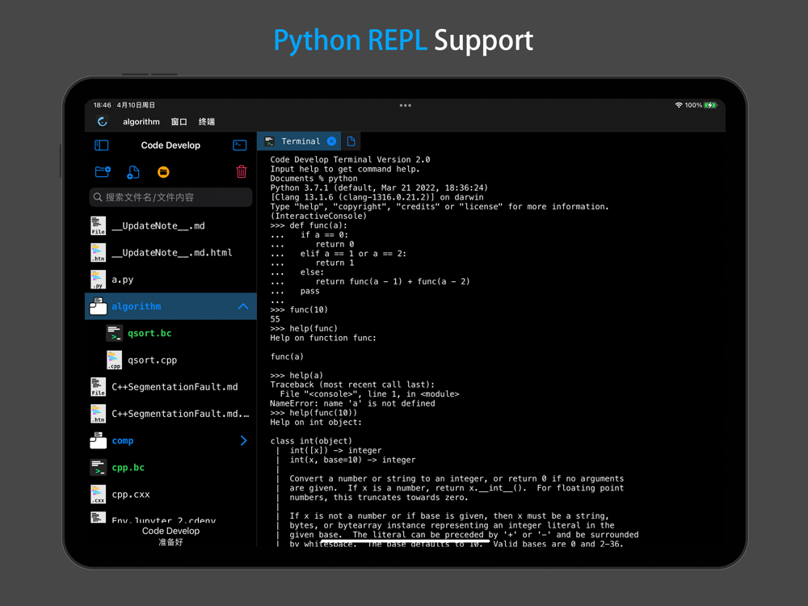808x606 pixels.
Task: Click the qsort.bc terminal file icon
Action: tap(114, 334)
